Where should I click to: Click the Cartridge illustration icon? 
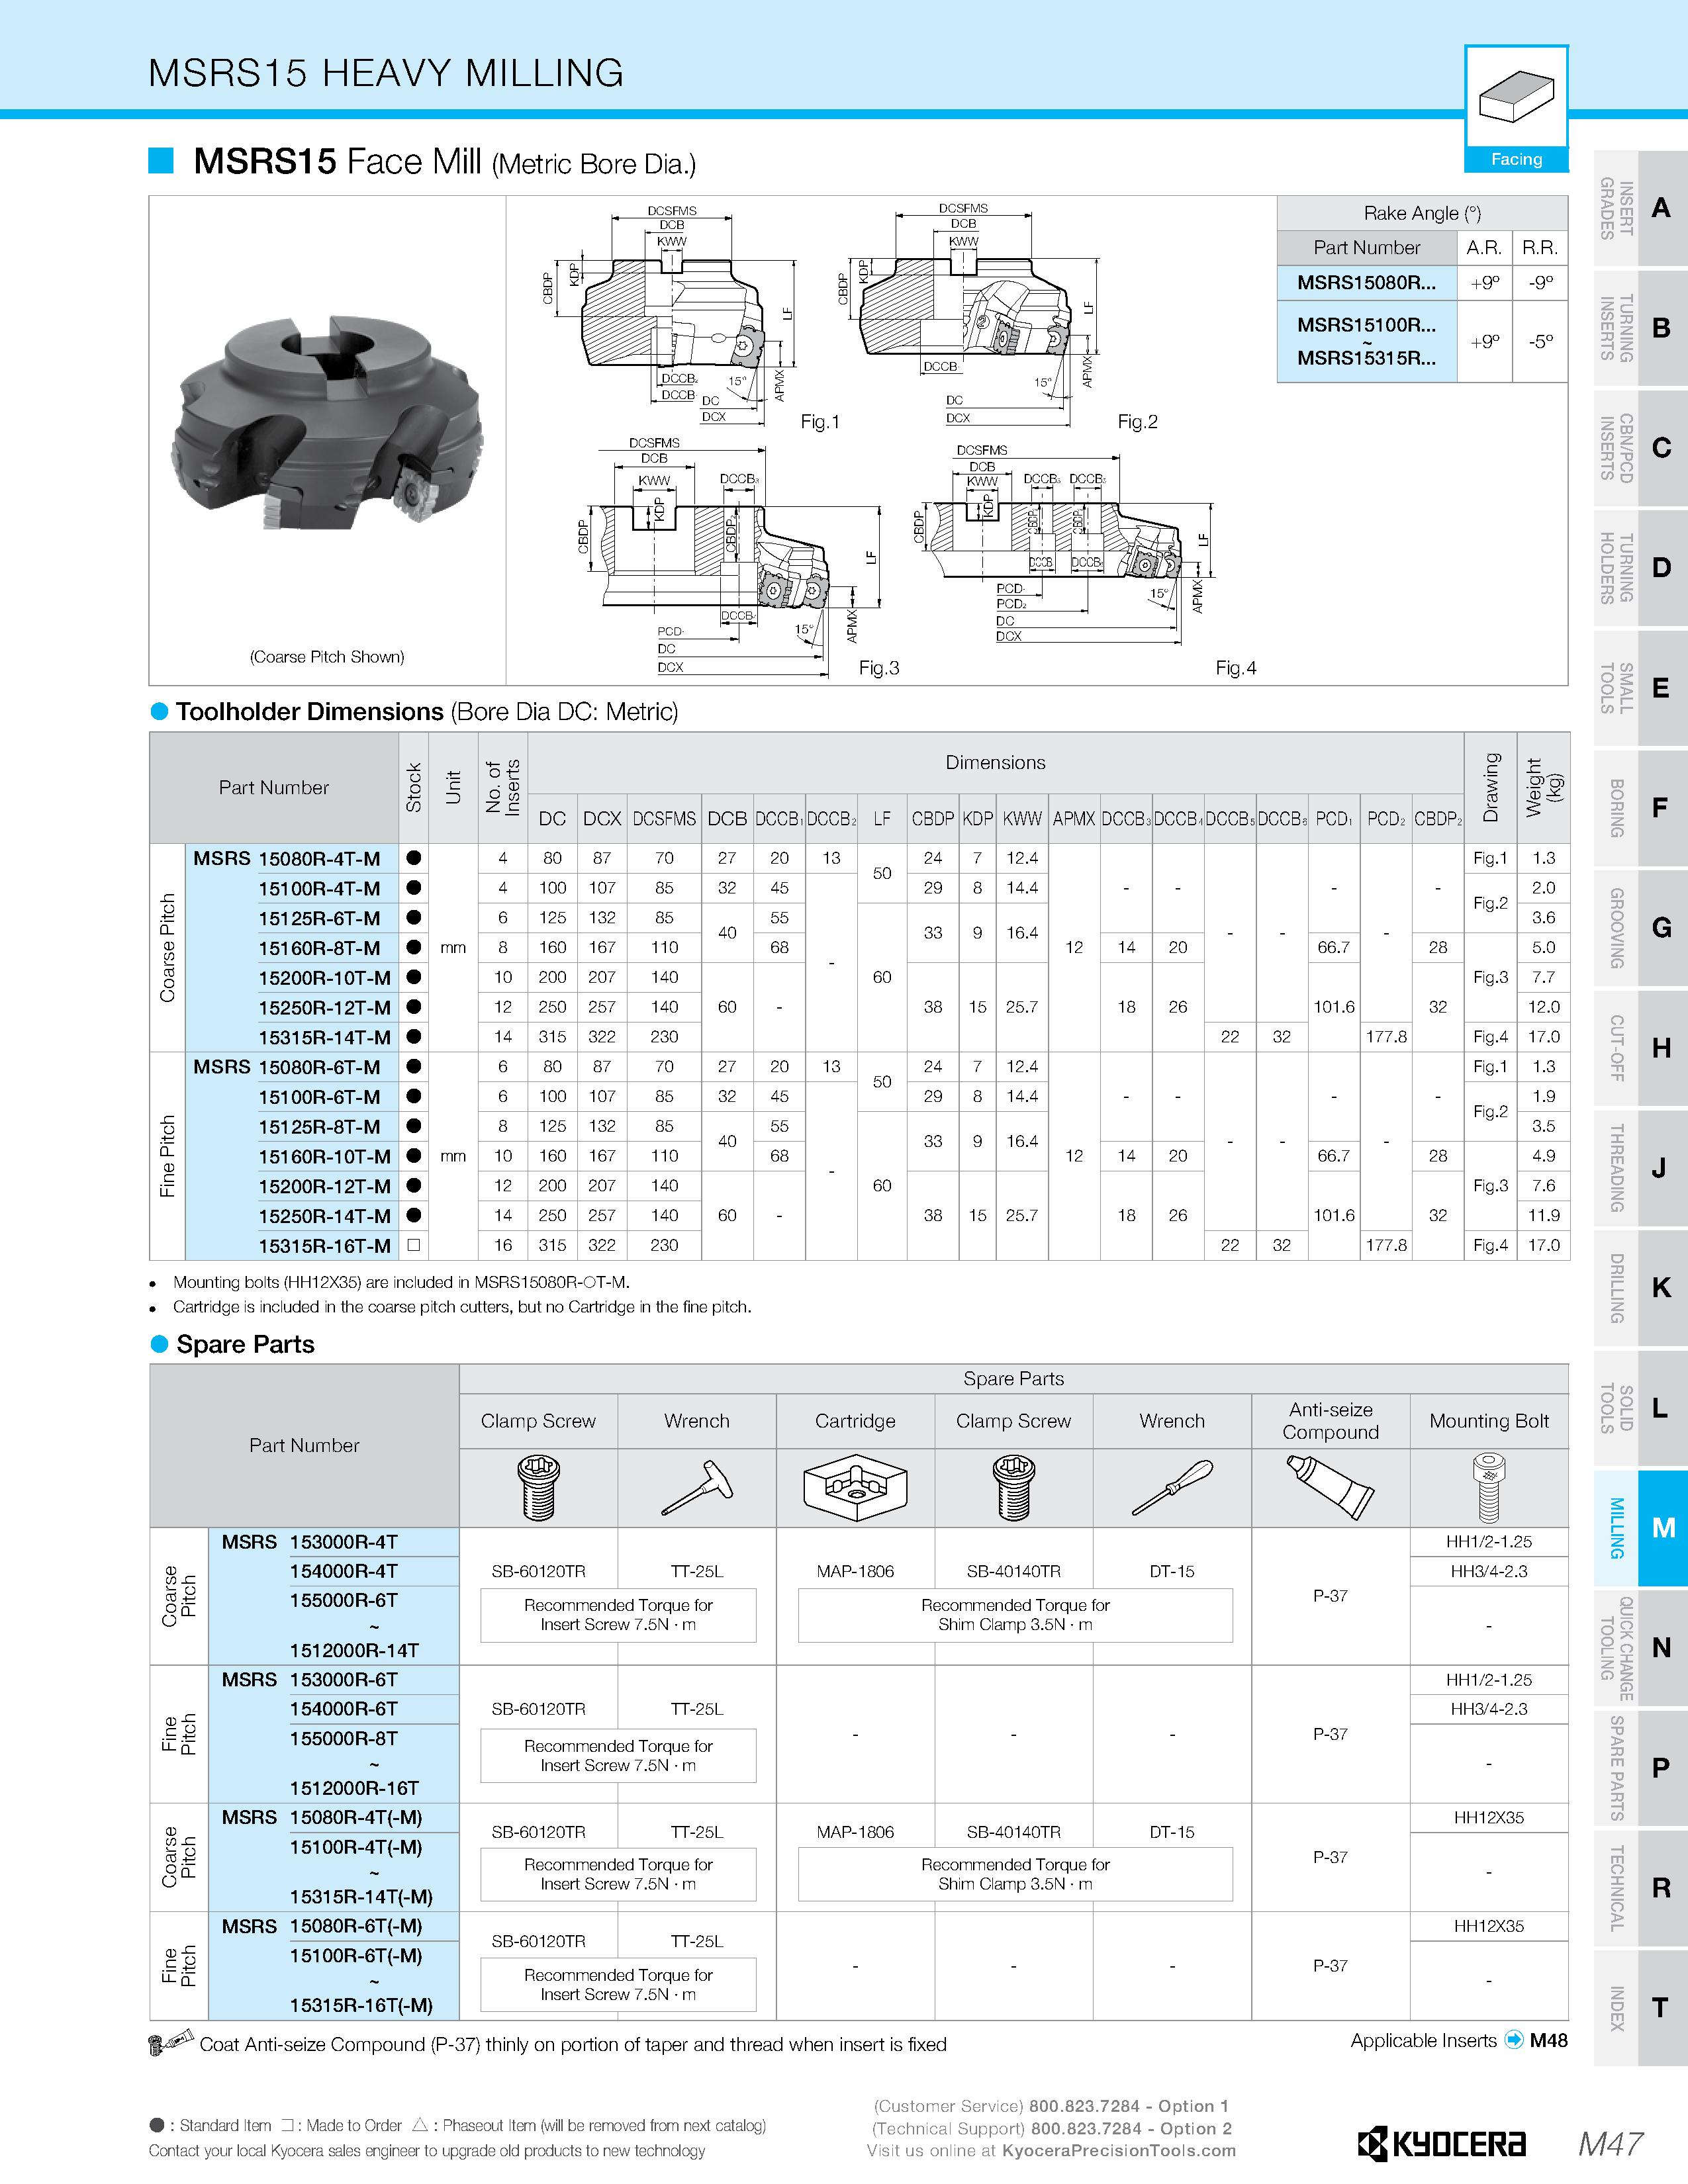pos(855,1488)
